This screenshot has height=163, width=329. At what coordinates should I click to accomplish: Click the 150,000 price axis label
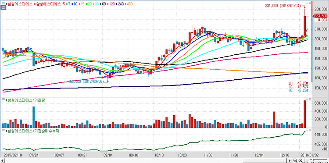tap(321, 88)
